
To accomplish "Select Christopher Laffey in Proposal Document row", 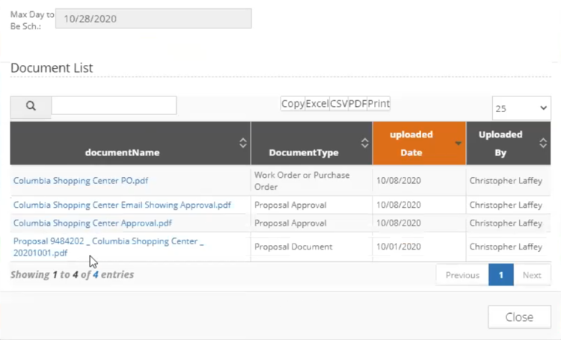I will click(509, 247).
